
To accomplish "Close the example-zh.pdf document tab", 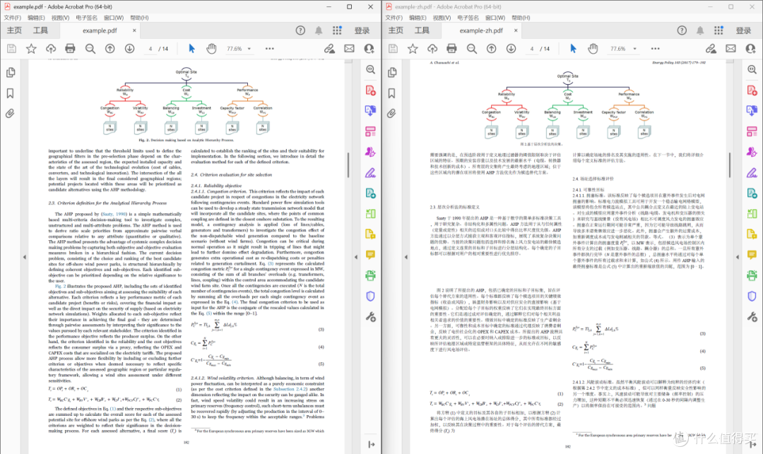I will click(516, 30).
